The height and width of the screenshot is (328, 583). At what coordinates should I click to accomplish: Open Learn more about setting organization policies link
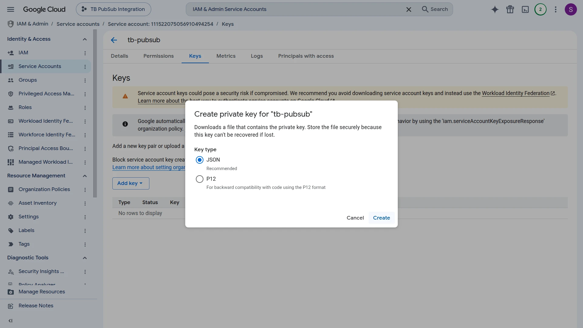tap(149, 167)
